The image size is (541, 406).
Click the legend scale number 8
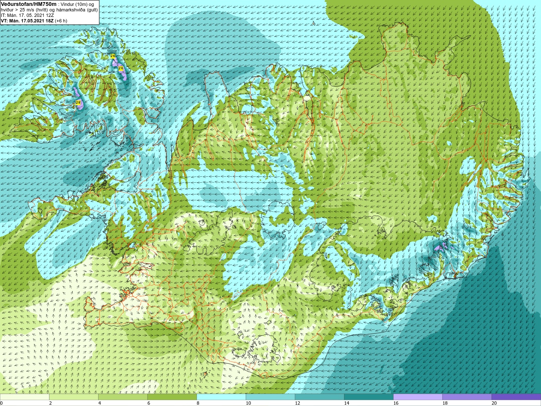(x=198, y=403)
